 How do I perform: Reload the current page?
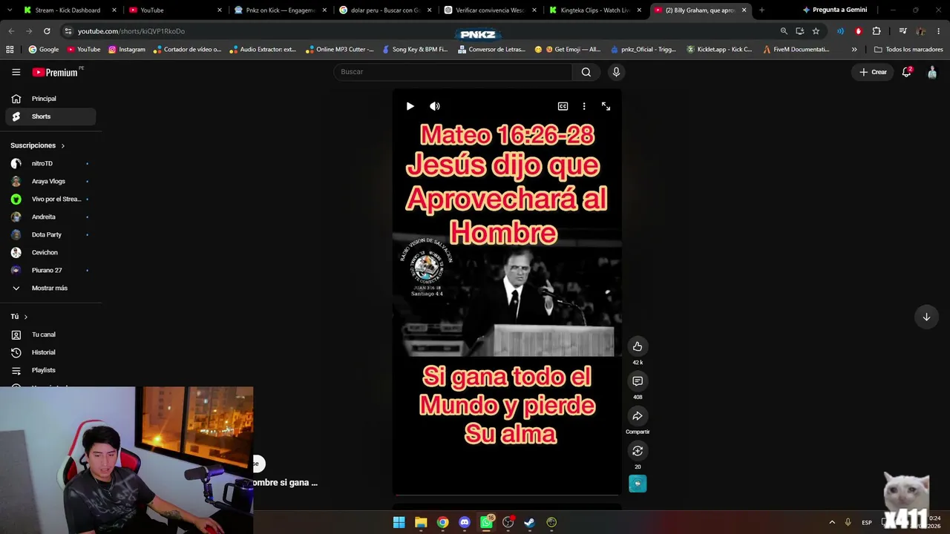47,31
